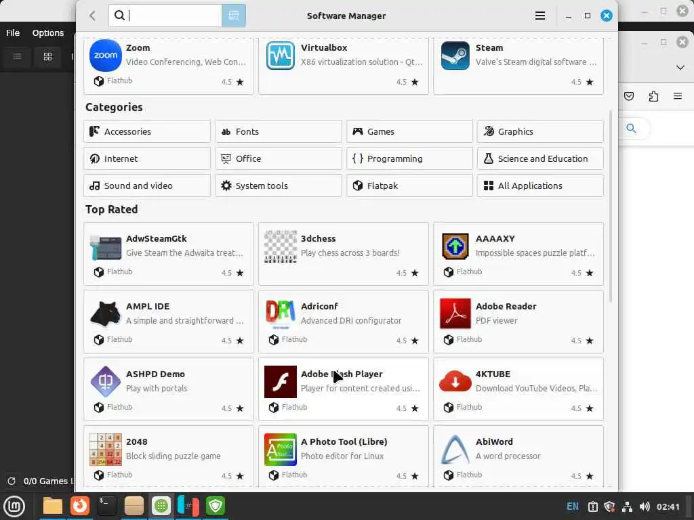Image resolution: width=694 pixels, height=520 pixels.
Task: Click 'Advanced DRI configurator' description
Action: tap(351, 320)
